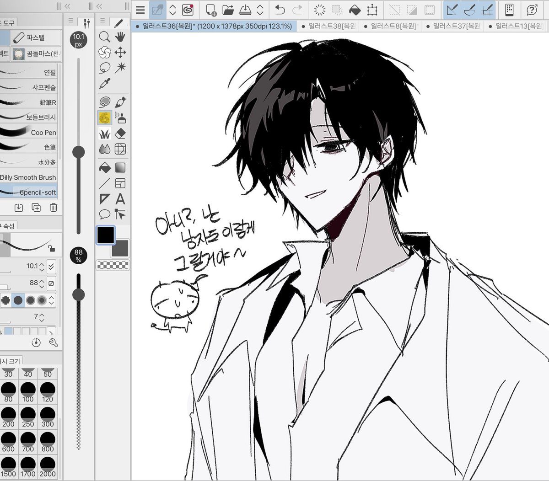Redo arrow in command bar
Image resolution: width=549 pixels, height=481 pixels.
pos(297,10)
